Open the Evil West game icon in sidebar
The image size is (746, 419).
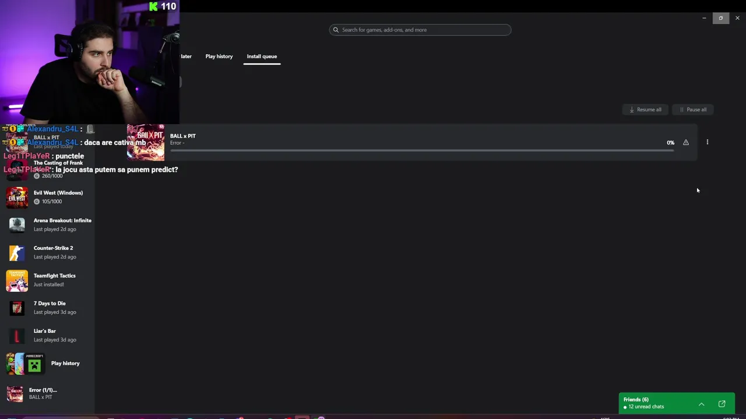click(17, 197)
